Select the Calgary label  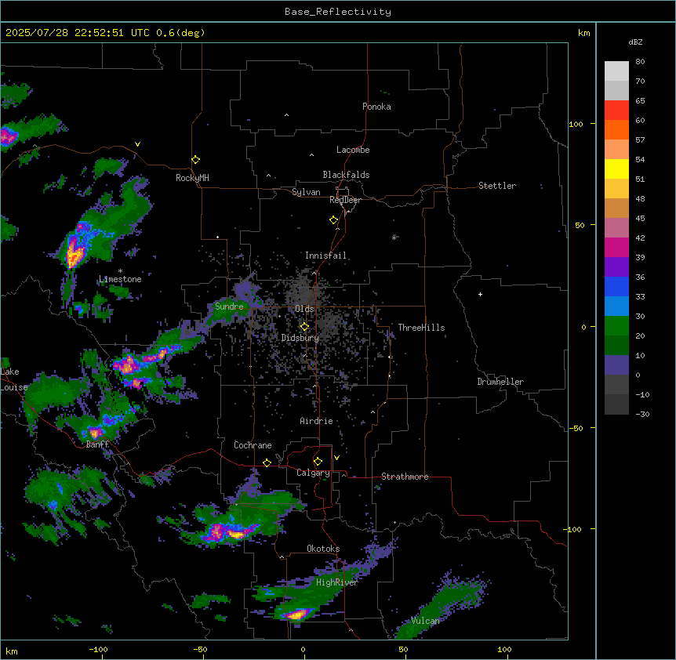313,473
